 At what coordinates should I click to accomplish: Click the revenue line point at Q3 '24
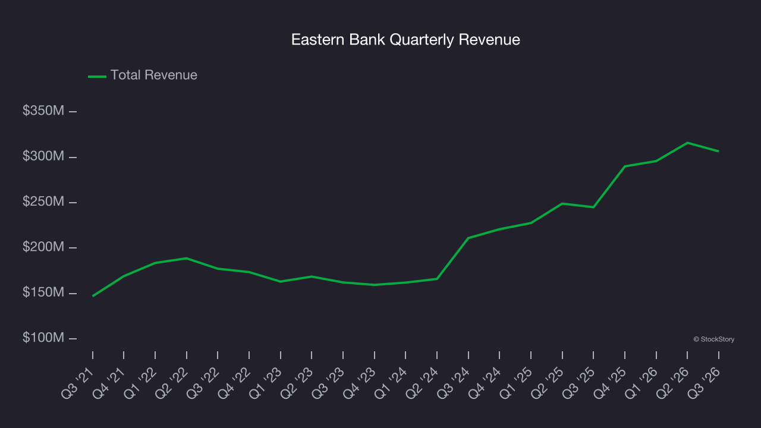coord(468,238)
